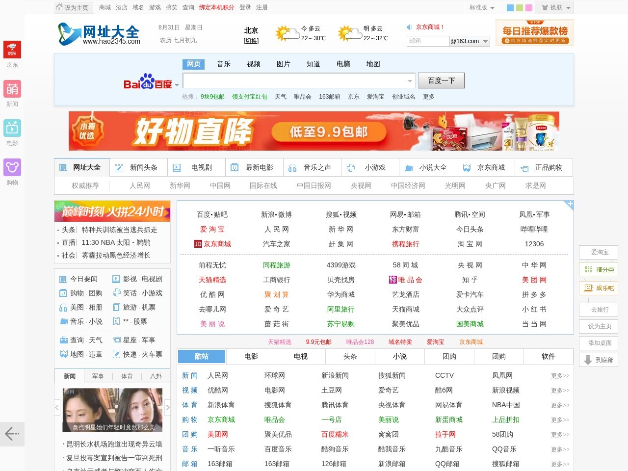Open the 京东 red icon in left sidebar
Image resolution: width=628 pixels, height=471 pixels.
click(x=12, y=50)
